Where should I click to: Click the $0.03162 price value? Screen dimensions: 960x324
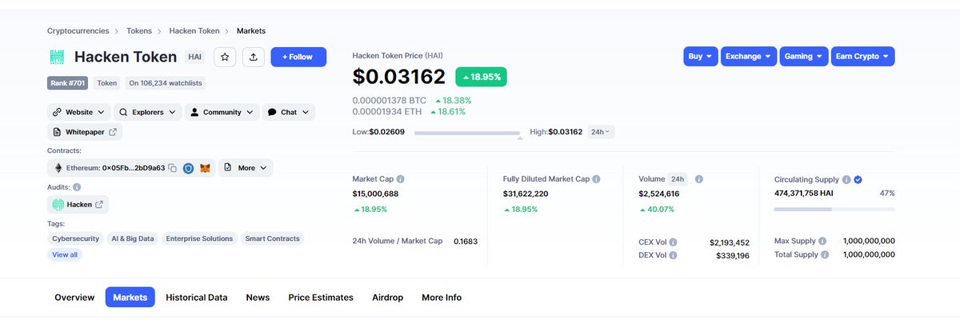[x=399, y=77]
